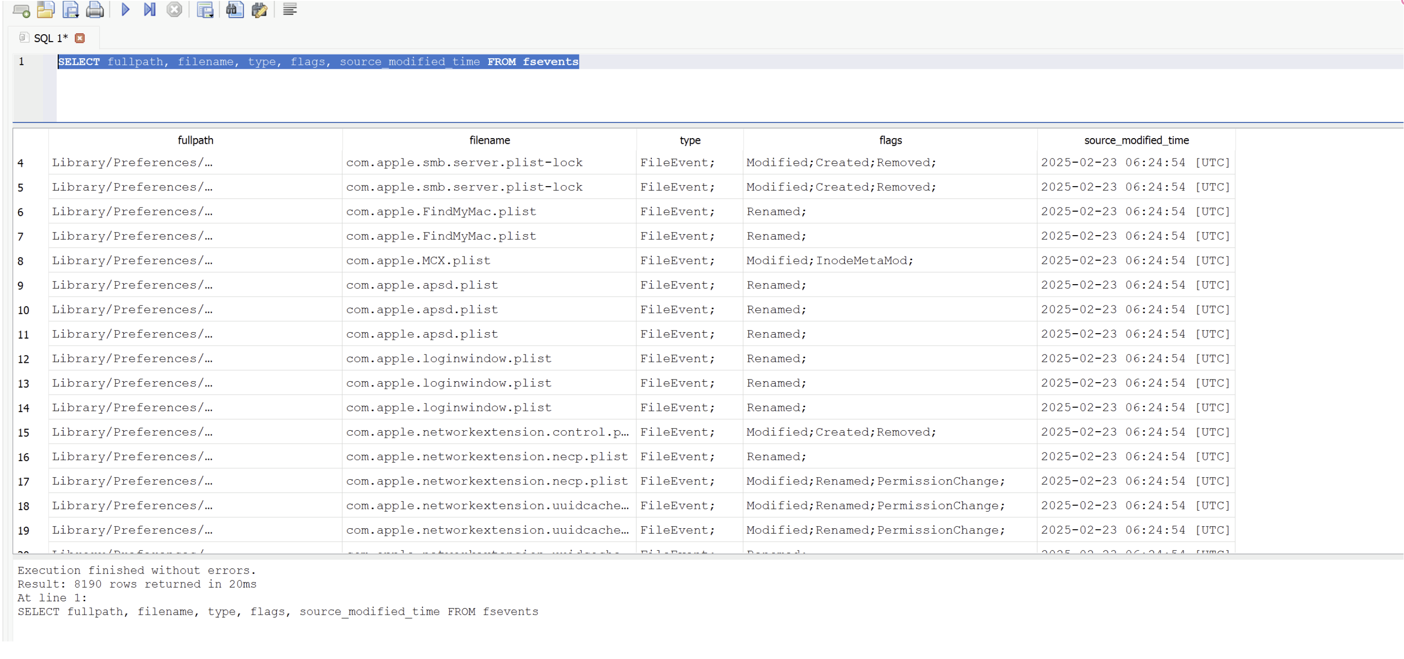The height and width of the screenshot is (659, 1404).
Task: Execute all SQL with play button
Action: tap(125, 10)
